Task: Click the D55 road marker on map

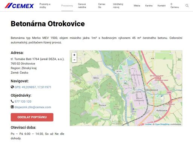Action: click(169, 92)
